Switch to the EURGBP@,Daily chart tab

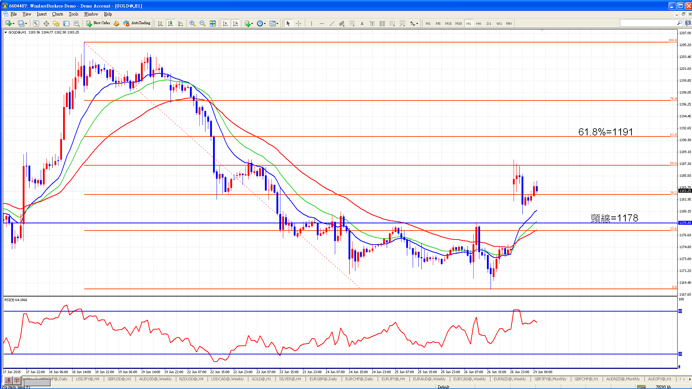coord(323,379)
